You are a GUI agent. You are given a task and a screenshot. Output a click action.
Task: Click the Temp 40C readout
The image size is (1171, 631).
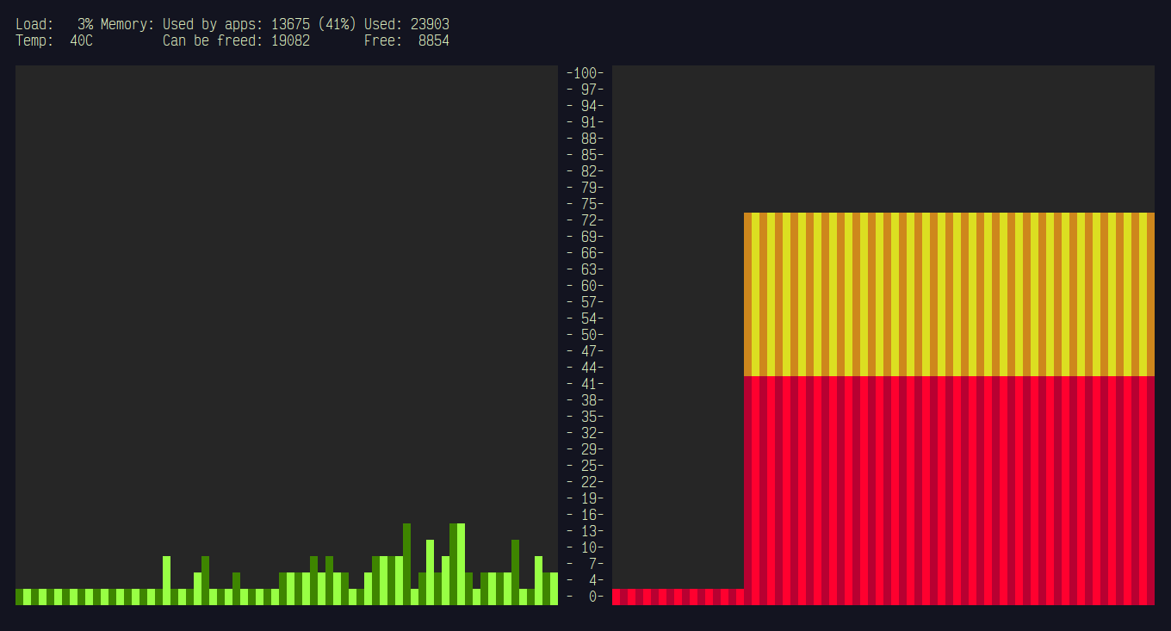click(53, 40)
